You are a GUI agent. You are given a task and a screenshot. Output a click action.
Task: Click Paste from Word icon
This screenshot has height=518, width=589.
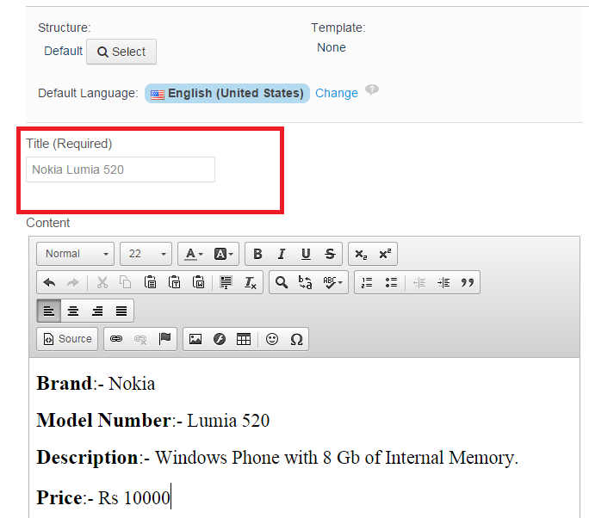coord(198,282)
